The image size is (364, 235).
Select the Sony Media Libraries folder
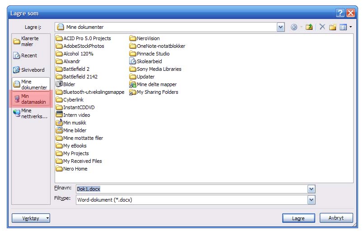(x=155, y=69)
